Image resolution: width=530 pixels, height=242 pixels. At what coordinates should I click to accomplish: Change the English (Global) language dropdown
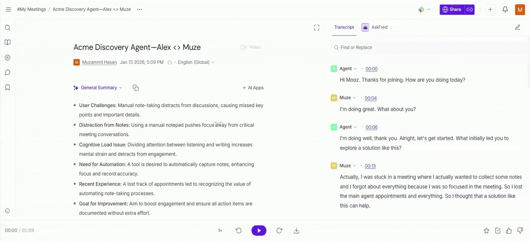click(x=196, y=63)
